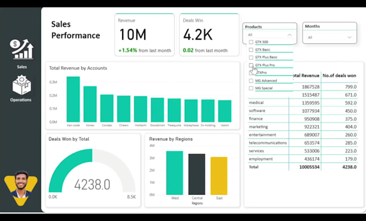
Task: Click the Revenue by Regions chart title
Action: pyautogui.click(x=171, y=139)
